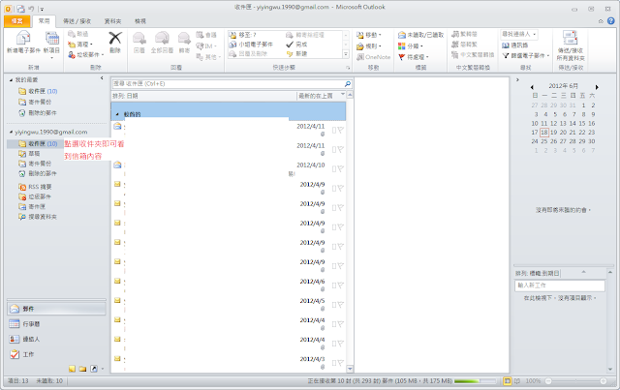Open the 檔案 File tab
The width and height of the screenshot is (620, 390).
point(16,21)
